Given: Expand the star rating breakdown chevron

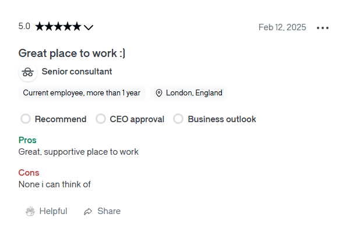Looking at the screenshot, I should click(x=89, y=27).
